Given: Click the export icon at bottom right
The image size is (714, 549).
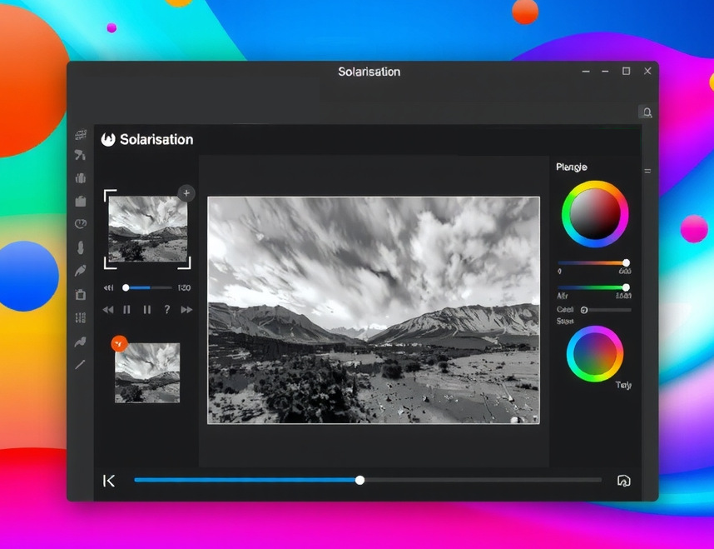Looking at the screenshot, I should pyautogui.click(x=624, y=481).
